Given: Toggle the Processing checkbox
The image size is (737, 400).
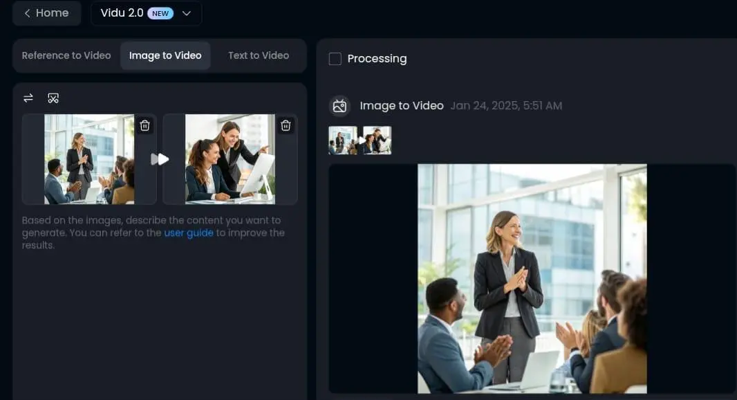Looking at the screenshot, I should tap(335, 59).
